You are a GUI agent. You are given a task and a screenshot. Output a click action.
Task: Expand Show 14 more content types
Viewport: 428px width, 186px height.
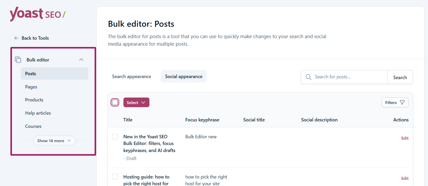tap(54, 141)
